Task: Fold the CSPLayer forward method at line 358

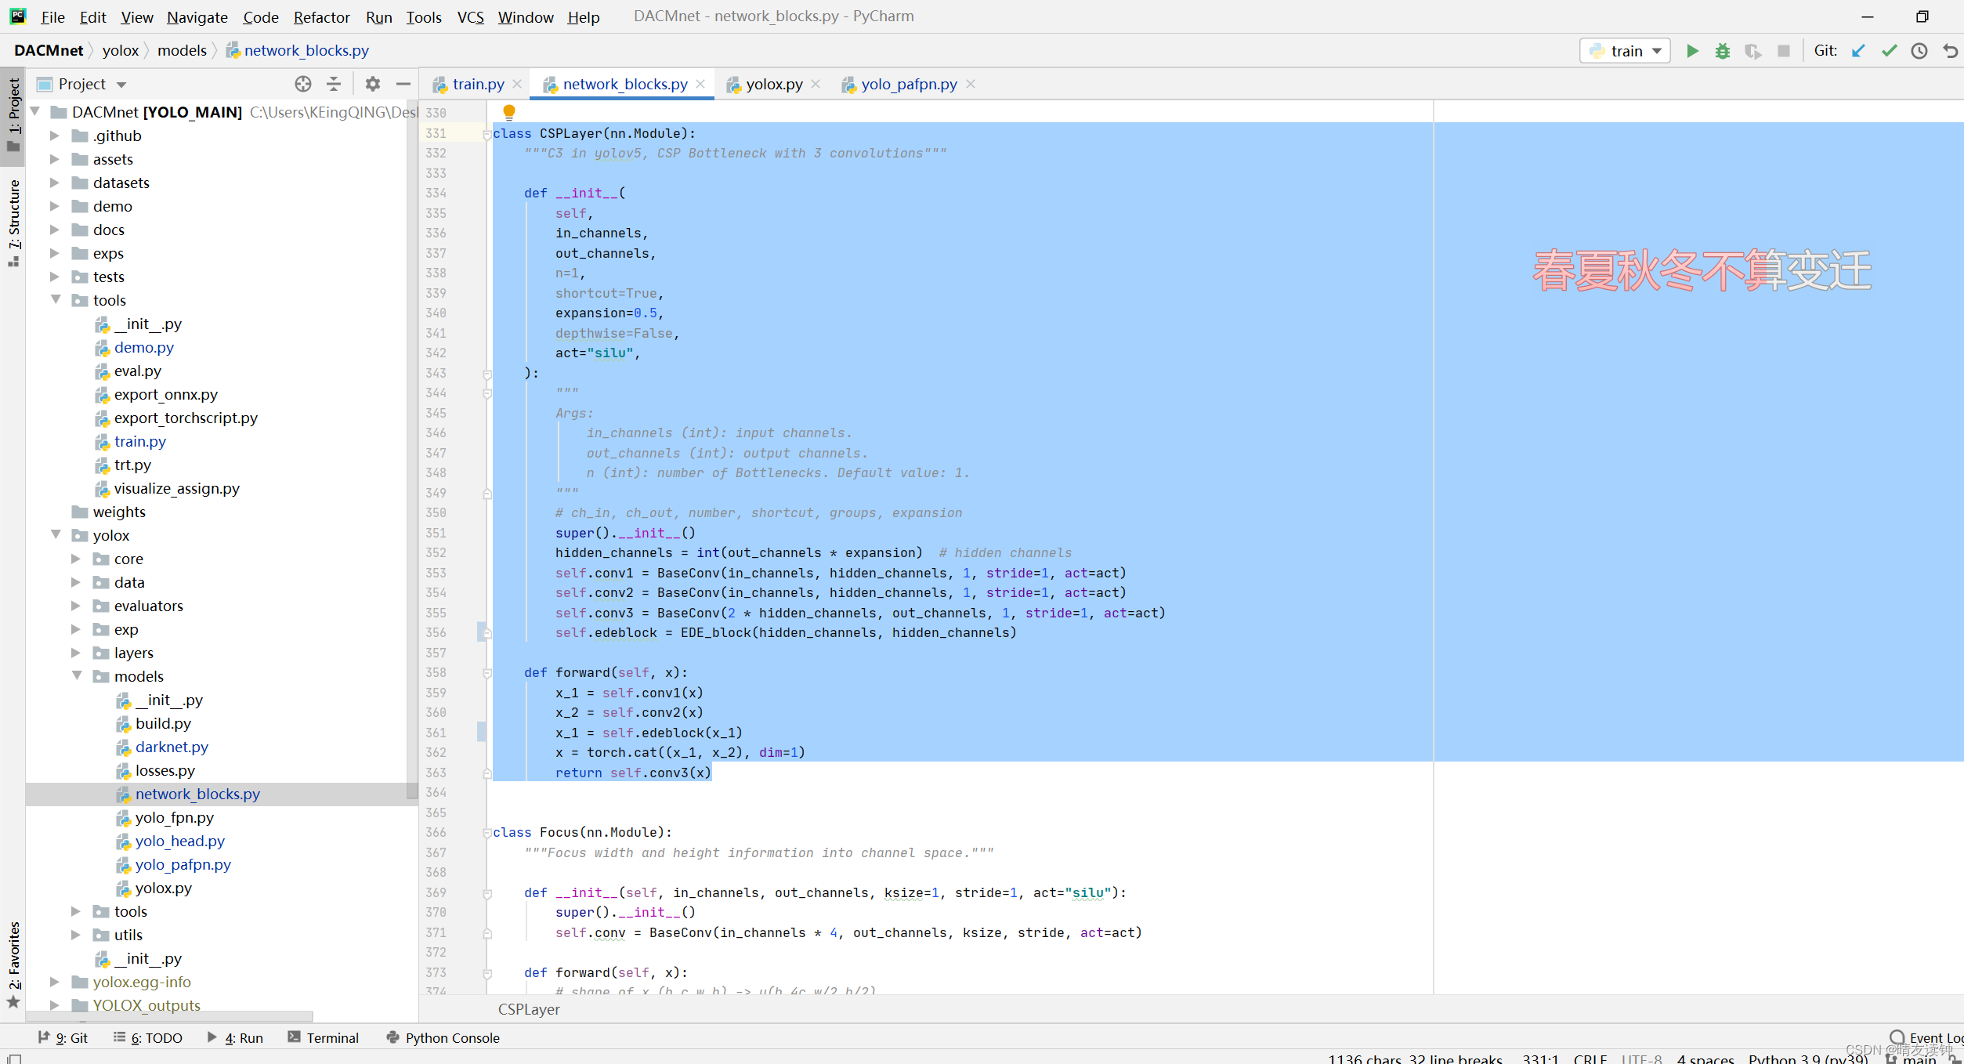Action: pyautogui.click(x=487, y=673)
